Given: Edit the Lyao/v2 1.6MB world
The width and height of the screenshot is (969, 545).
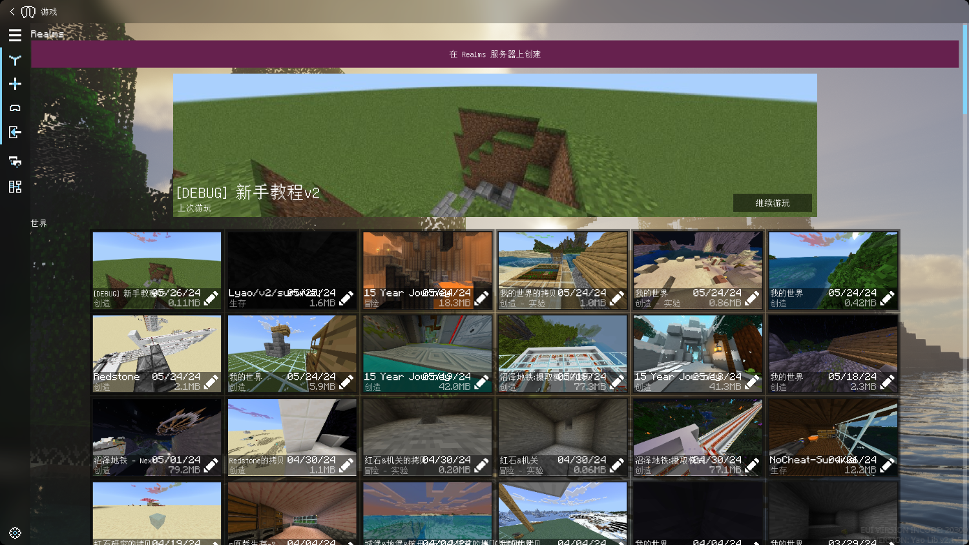Looking at the screenshot, I should 346,298.
